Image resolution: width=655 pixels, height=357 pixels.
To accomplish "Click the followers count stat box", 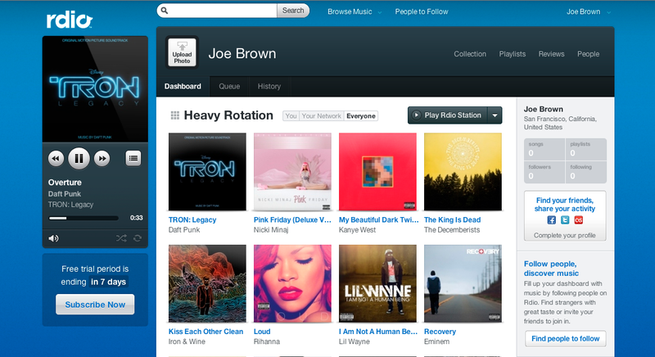I will 544,172.
